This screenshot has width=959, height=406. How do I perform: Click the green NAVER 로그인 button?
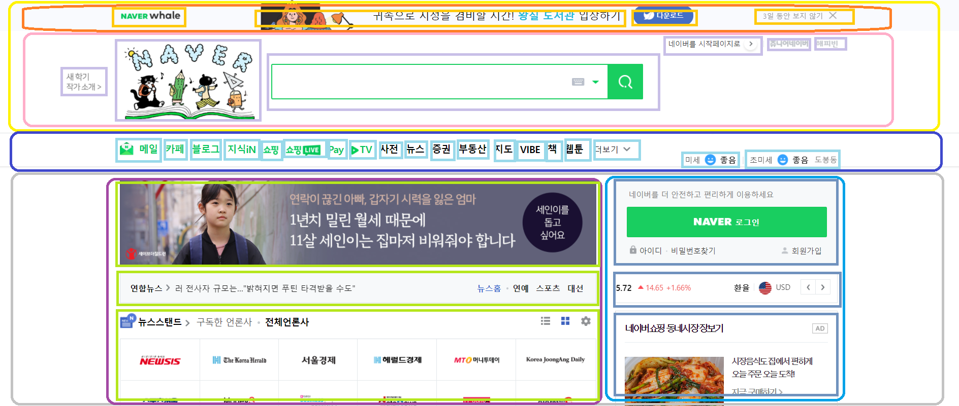(726, 222)
